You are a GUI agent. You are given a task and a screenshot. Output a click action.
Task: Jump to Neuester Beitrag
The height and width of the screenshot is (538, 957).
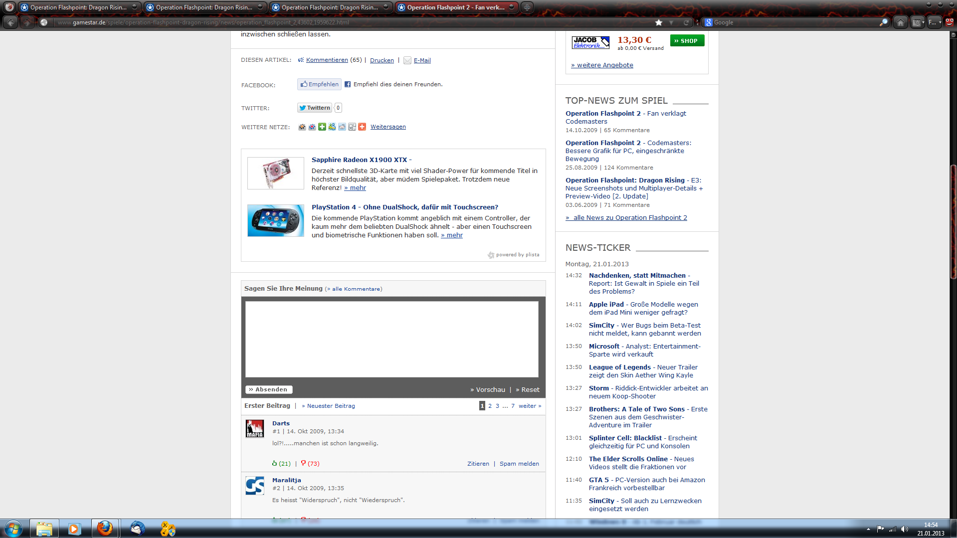[x=329, y=406]
